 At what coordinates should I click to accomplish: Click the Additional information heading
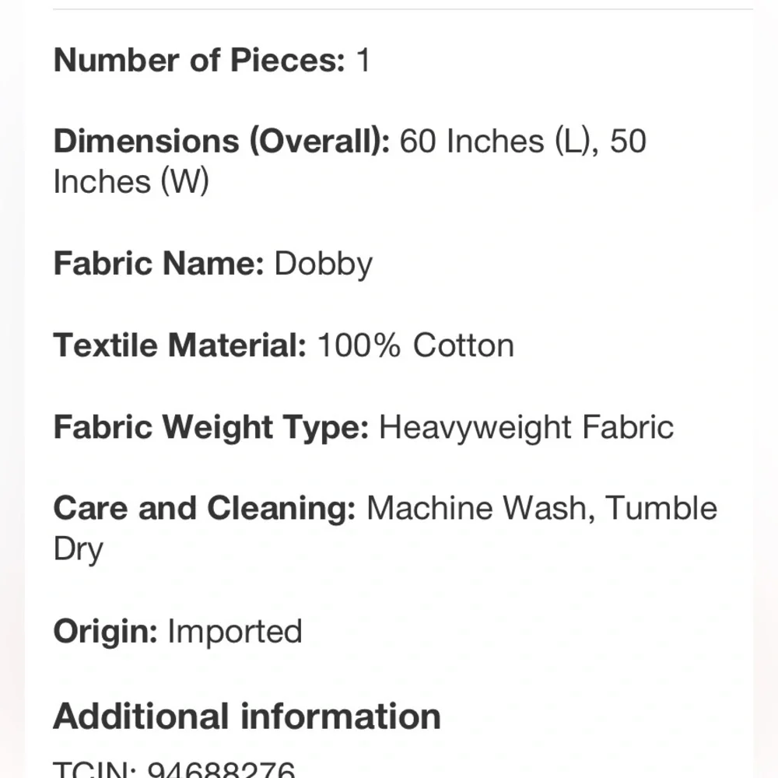pyautogui.click(x=247, y=717)
